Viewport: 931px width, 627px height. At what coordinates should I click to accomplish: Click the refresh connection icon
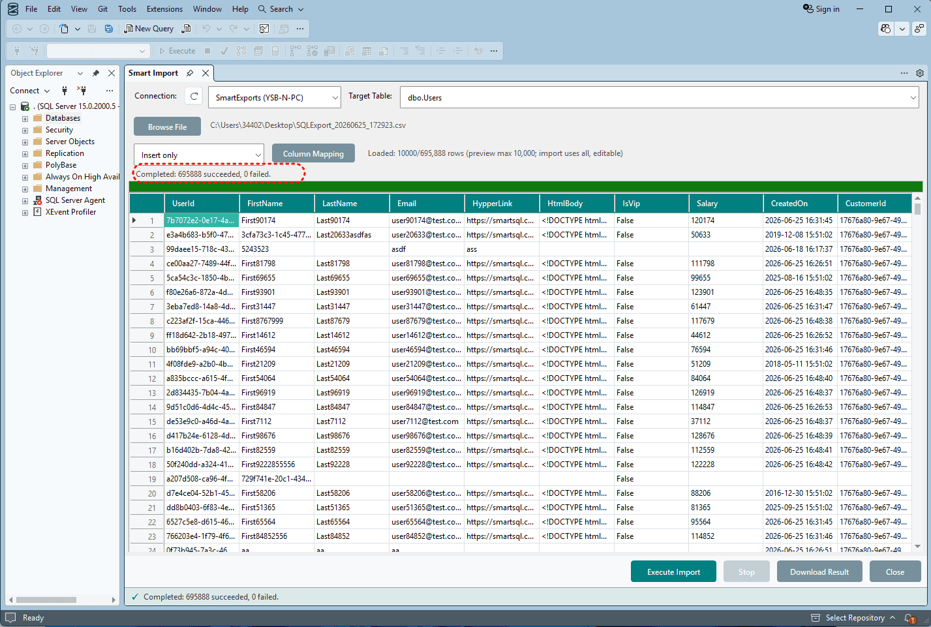click(x=194, y=97)
